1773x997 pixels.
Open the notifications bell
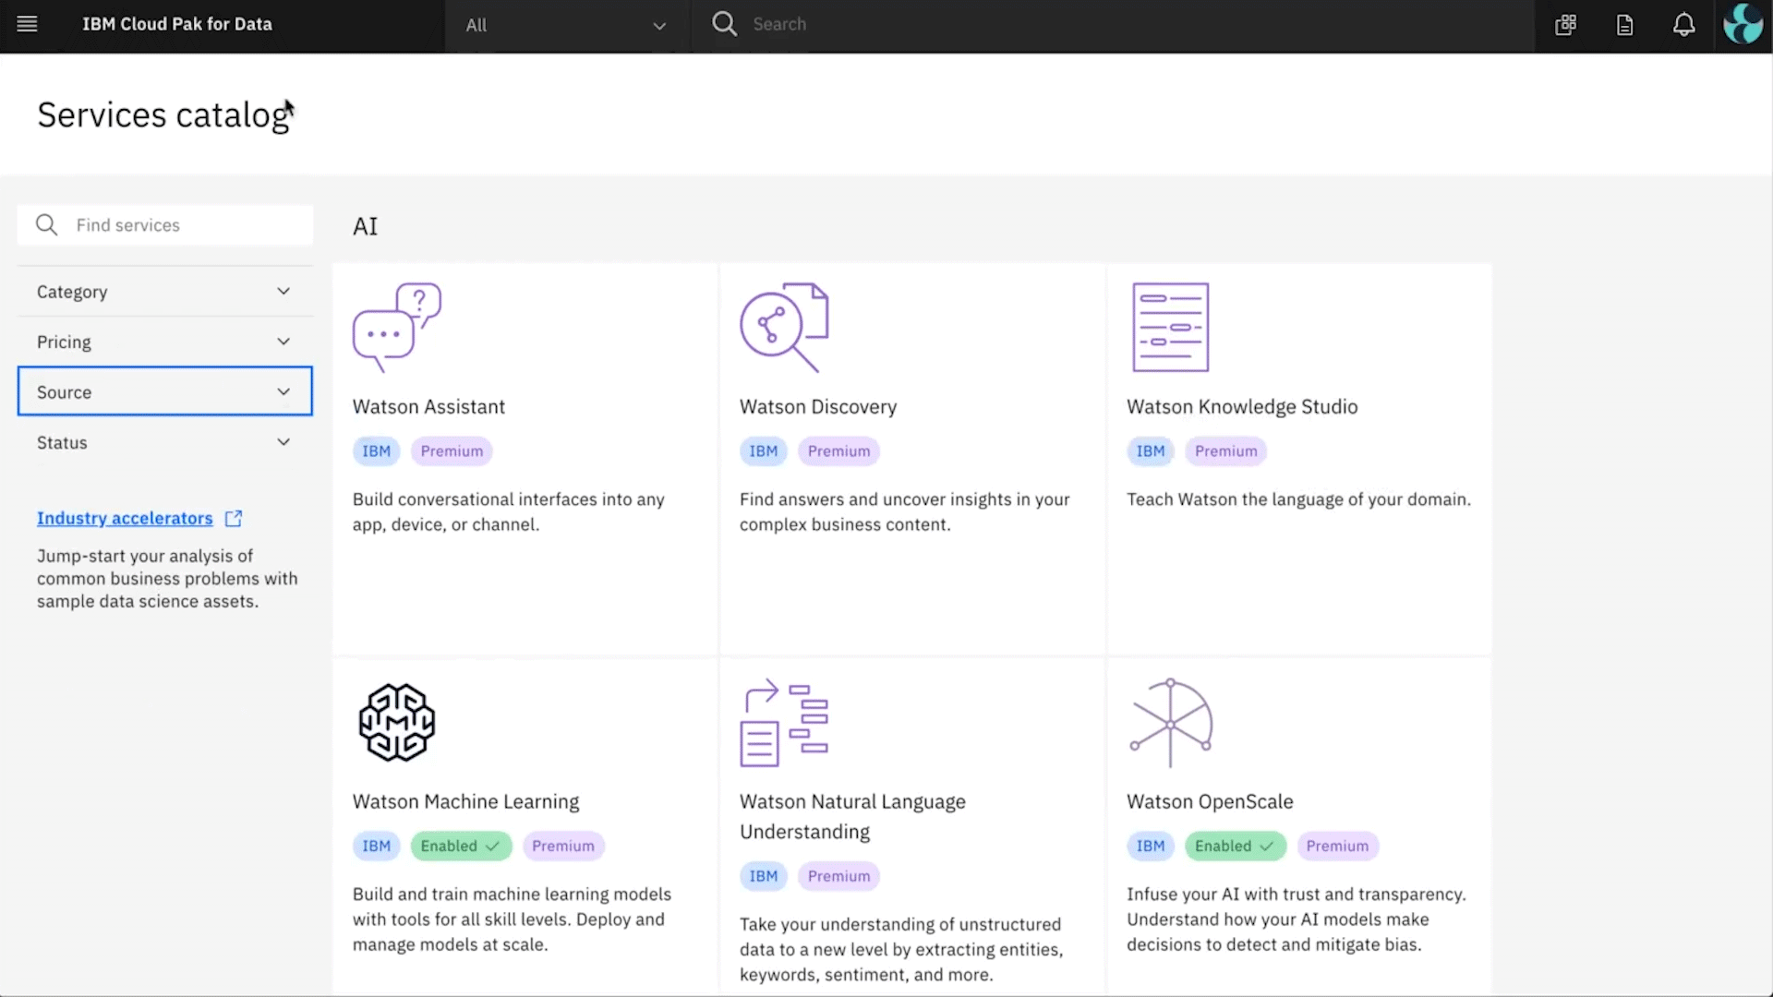[1684, 25]
